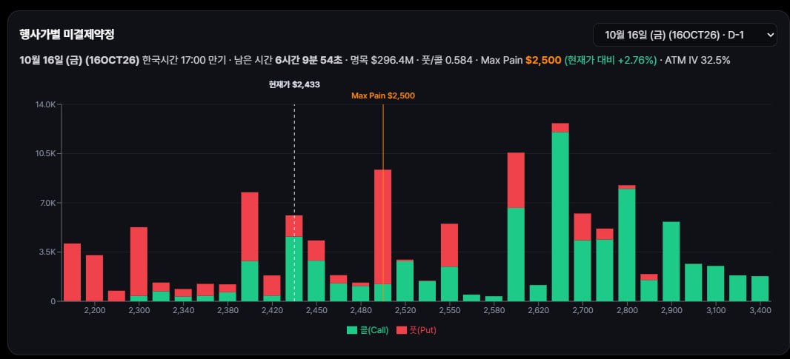The image size is (790, 359).
Task: Click the 3.5K y-axis label
Action: click(x=47, y=252)
